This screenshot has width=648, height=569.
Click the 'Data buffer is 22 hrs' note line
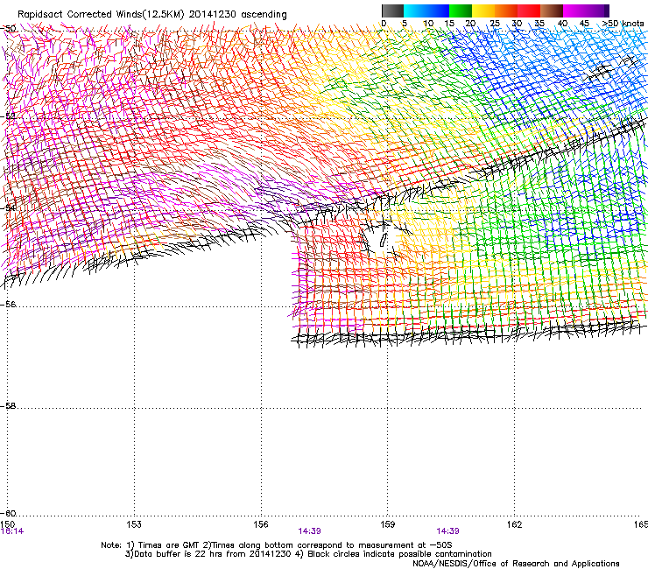[x=308, y=554]
